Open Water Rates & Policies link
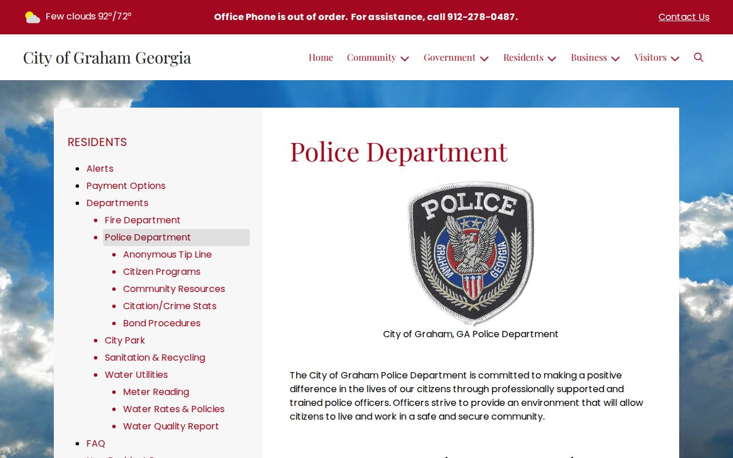 (x=174, y=409)
